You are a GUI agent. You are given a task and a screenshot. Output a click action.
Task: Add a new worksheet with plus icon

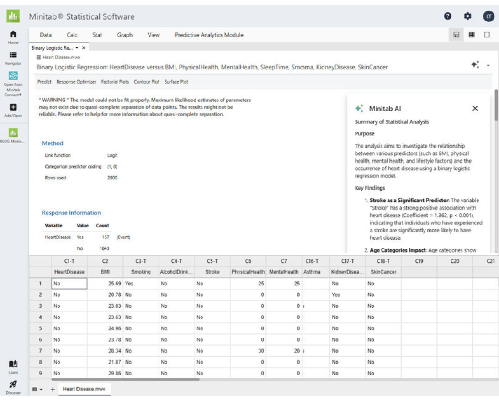(53, 389)
